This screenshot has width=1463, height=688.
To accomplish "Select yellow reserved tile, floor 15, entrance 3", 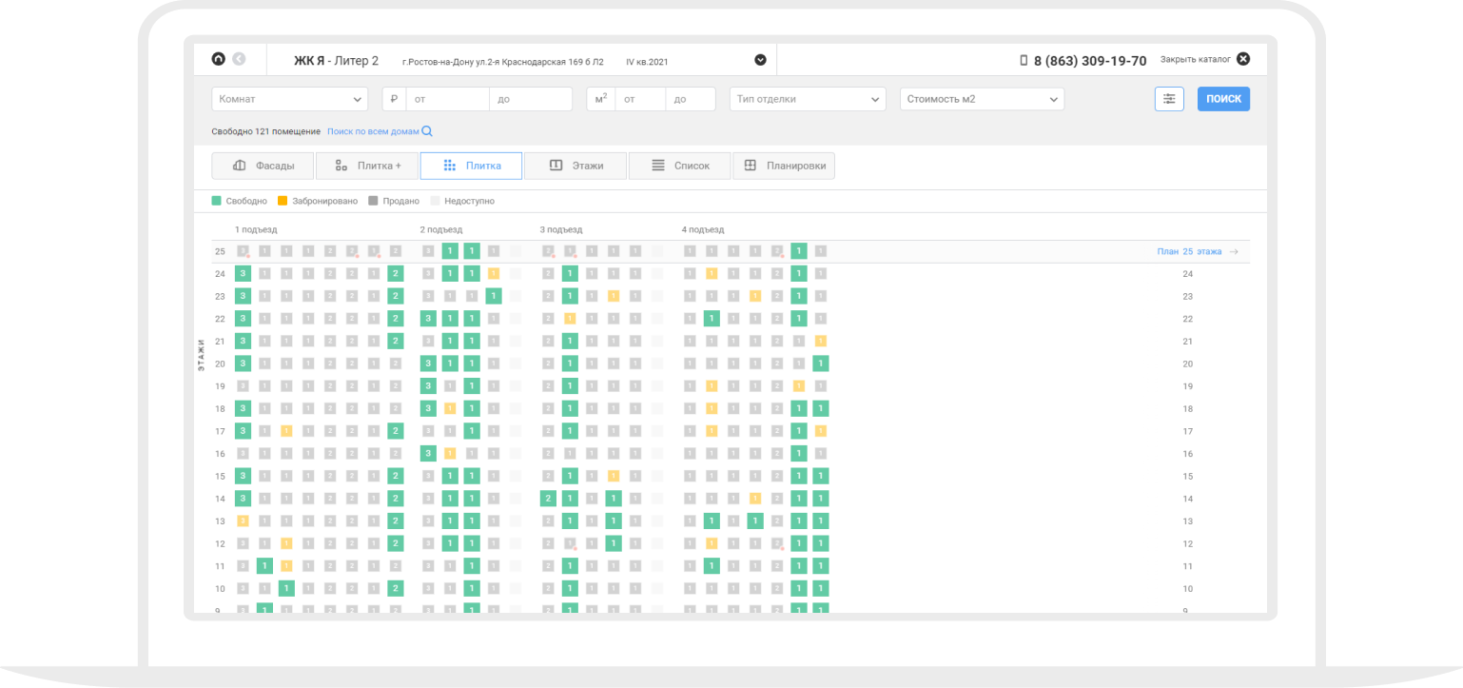I will (614, 476).
